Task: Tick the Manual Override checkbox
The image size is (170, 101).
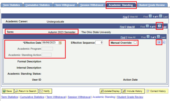Action: tap(135, 42)
